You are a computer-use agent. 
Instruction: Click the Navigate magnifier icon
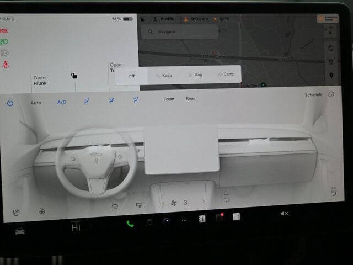(151, 32)
